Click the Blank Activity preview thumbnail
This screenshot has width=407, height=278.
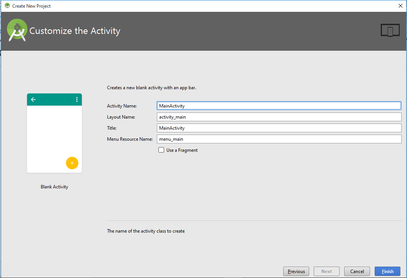point(54,133)
